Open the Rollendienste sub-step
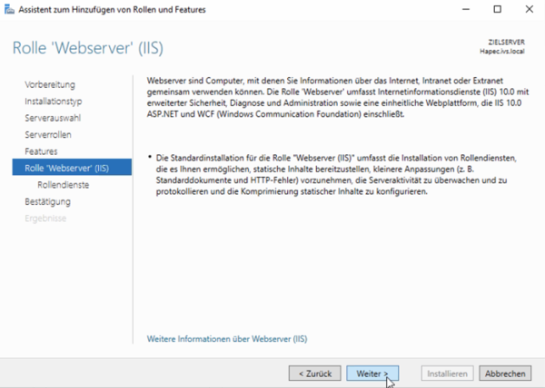The width and height of the screenshot is (545, 388). click(x=64, y=185)
